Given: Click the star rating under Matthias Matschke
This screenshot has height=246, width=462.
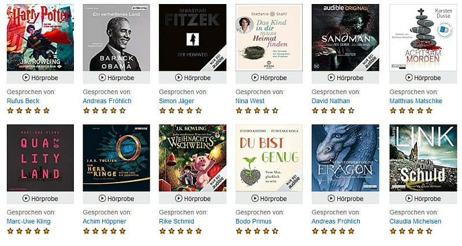Looking at the screenshot, I should coord(411,111).
